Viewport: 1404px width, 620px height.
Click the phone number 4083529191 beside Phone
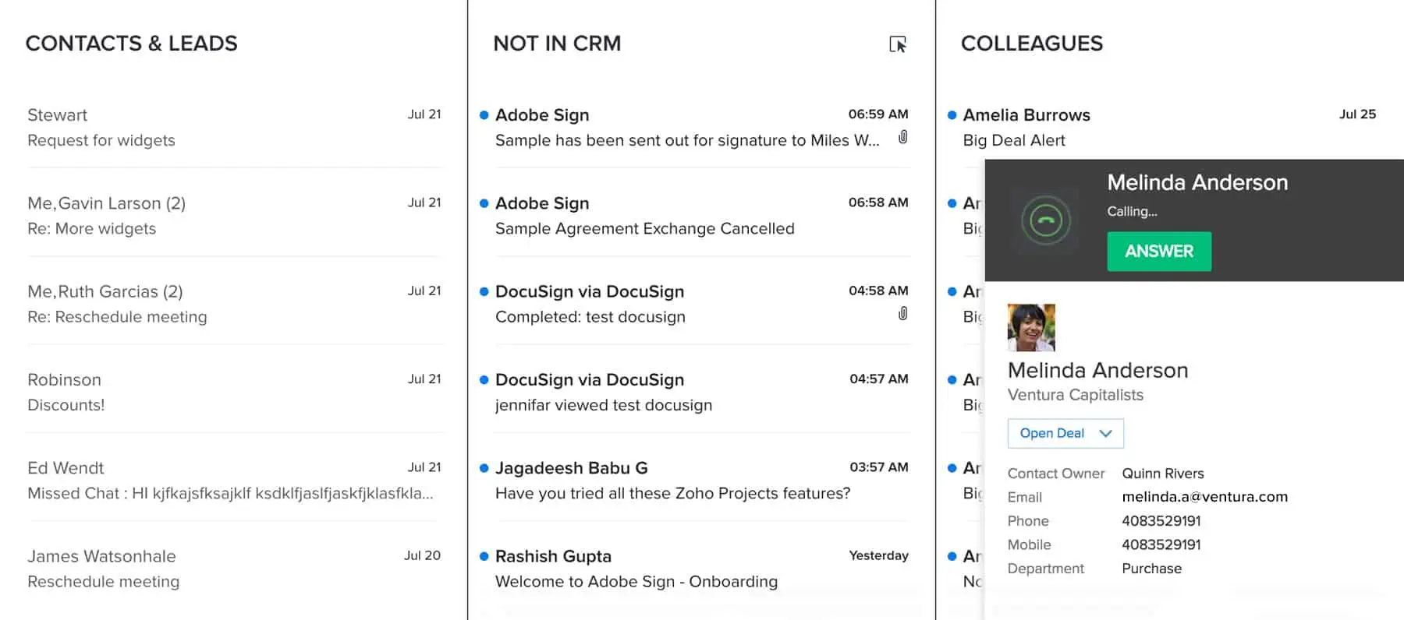[1161, 521]
